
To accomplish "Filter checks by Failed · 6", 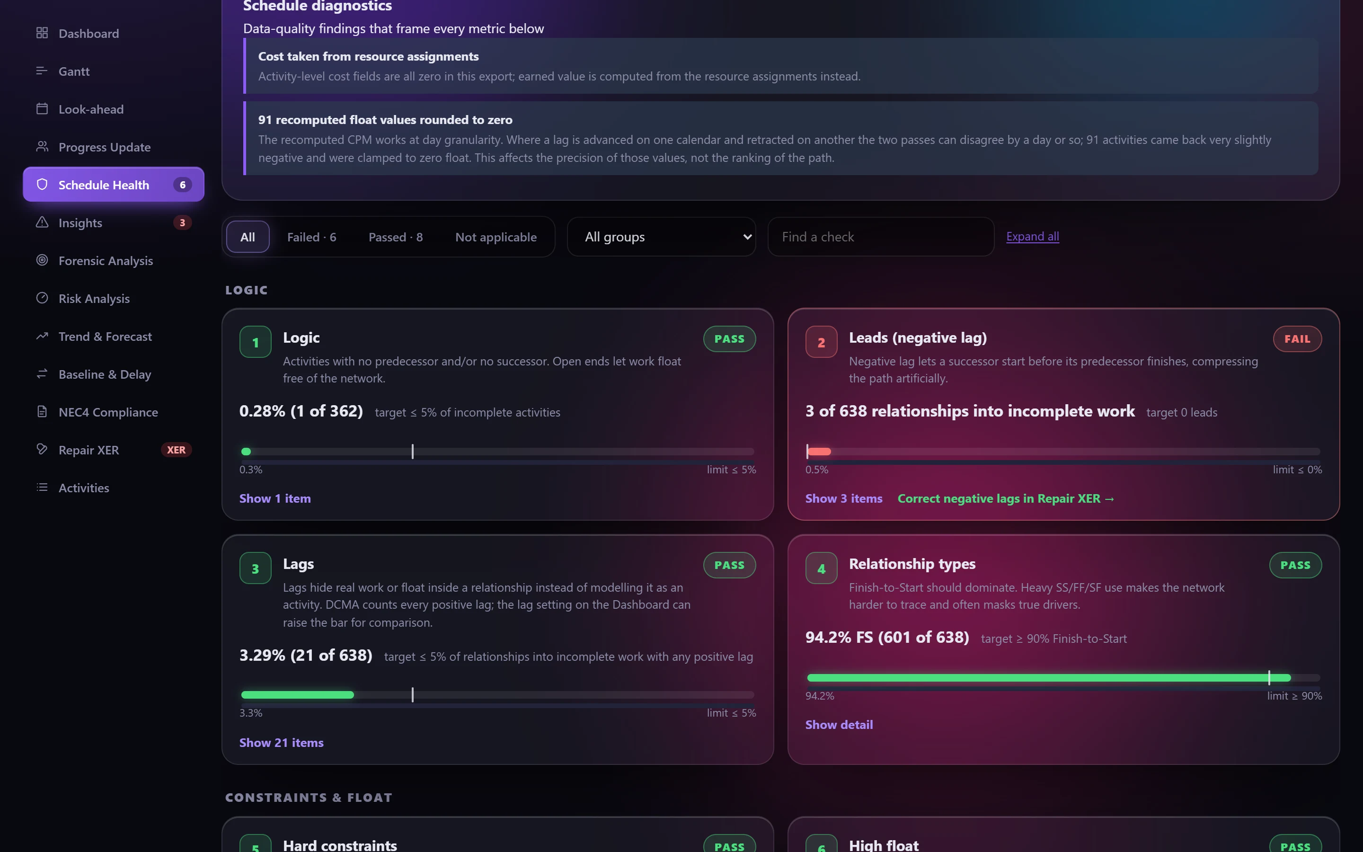I will point(311,237).
